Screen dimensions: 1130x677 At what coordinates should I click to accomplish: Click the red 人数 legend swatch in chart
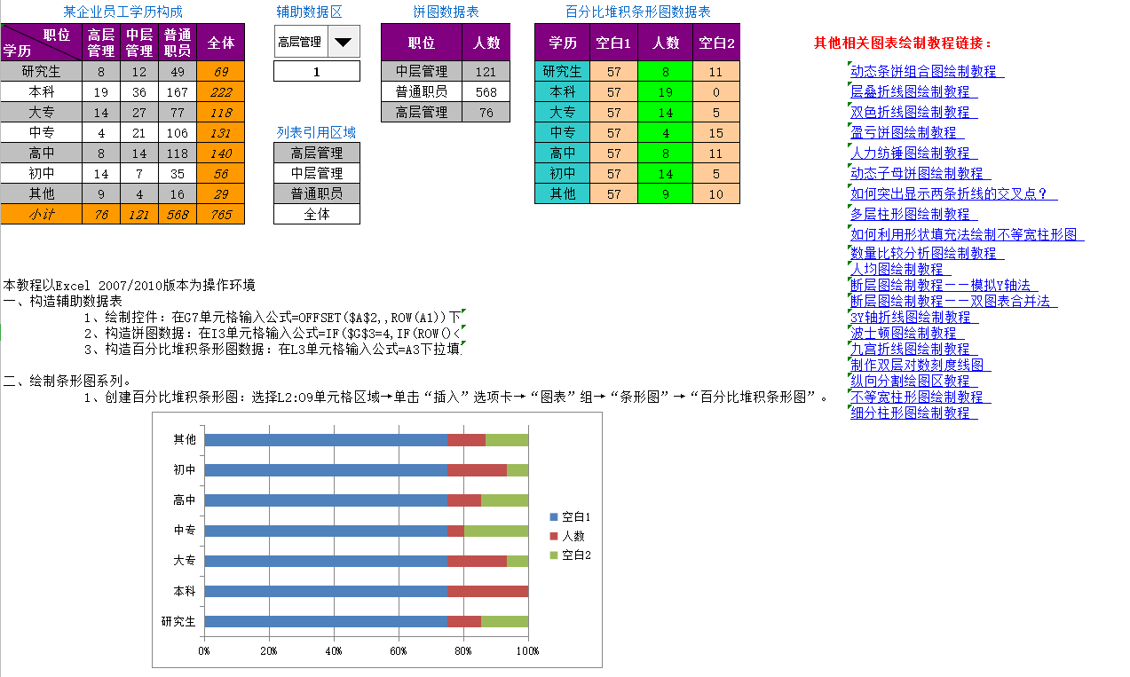[x=554, y=536]
